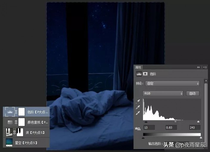Click the Levels adjustment icon in Properties
This screenshot has height=152, width=210.
point(139,74)
